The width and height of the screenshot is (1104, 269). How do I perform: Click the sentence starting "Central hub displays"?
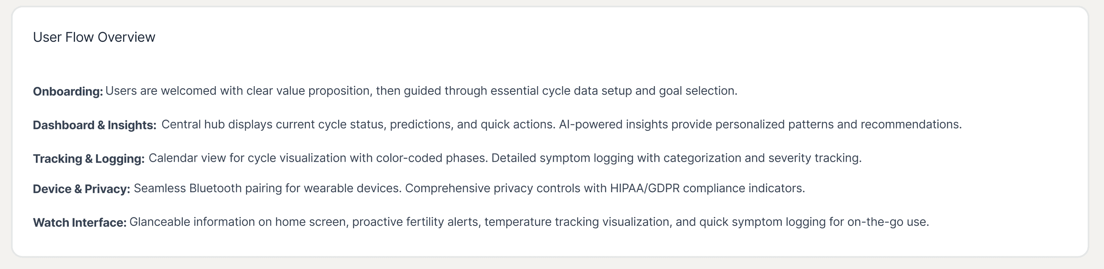pyautogui.click(x=358, y=124)
